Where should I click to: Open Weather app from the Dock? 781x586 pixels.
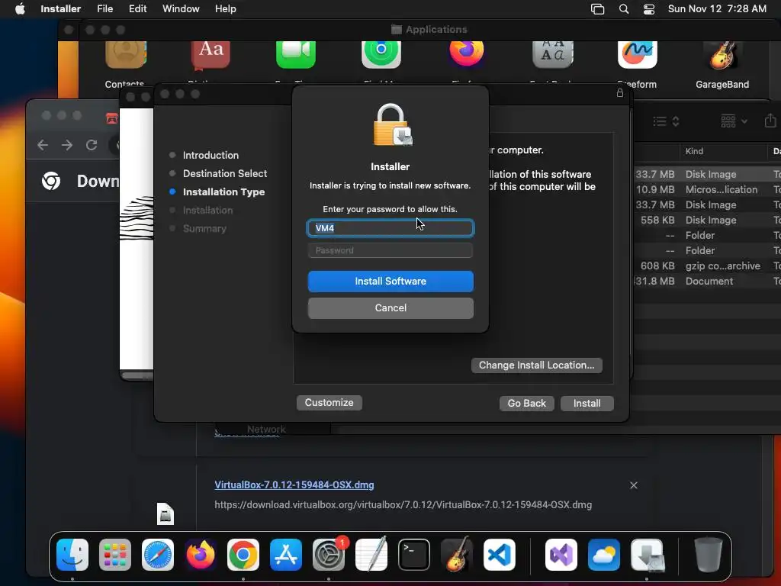[x=604, y=555]
